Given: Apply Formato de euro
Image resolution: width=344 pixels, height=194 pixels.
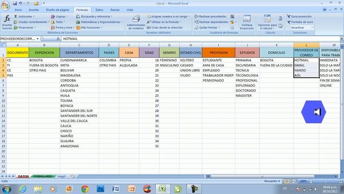Looking at the screenshot, I should 300,22.
